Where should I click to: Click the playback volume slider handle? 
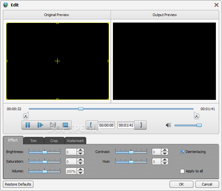(x=199, y=125)
